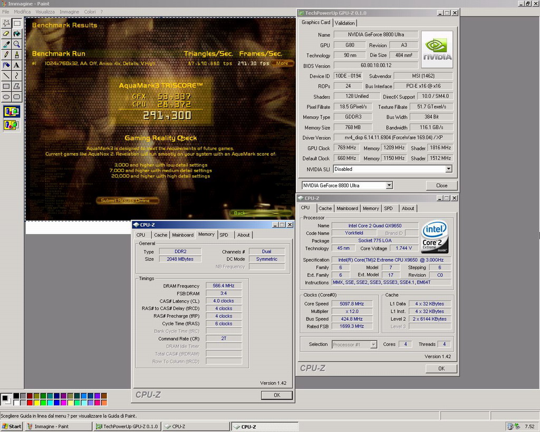Click the Core Speed 5097.8 MHz field
The height and width of the screenshot is (432, 540).
[x=352, y=304]
